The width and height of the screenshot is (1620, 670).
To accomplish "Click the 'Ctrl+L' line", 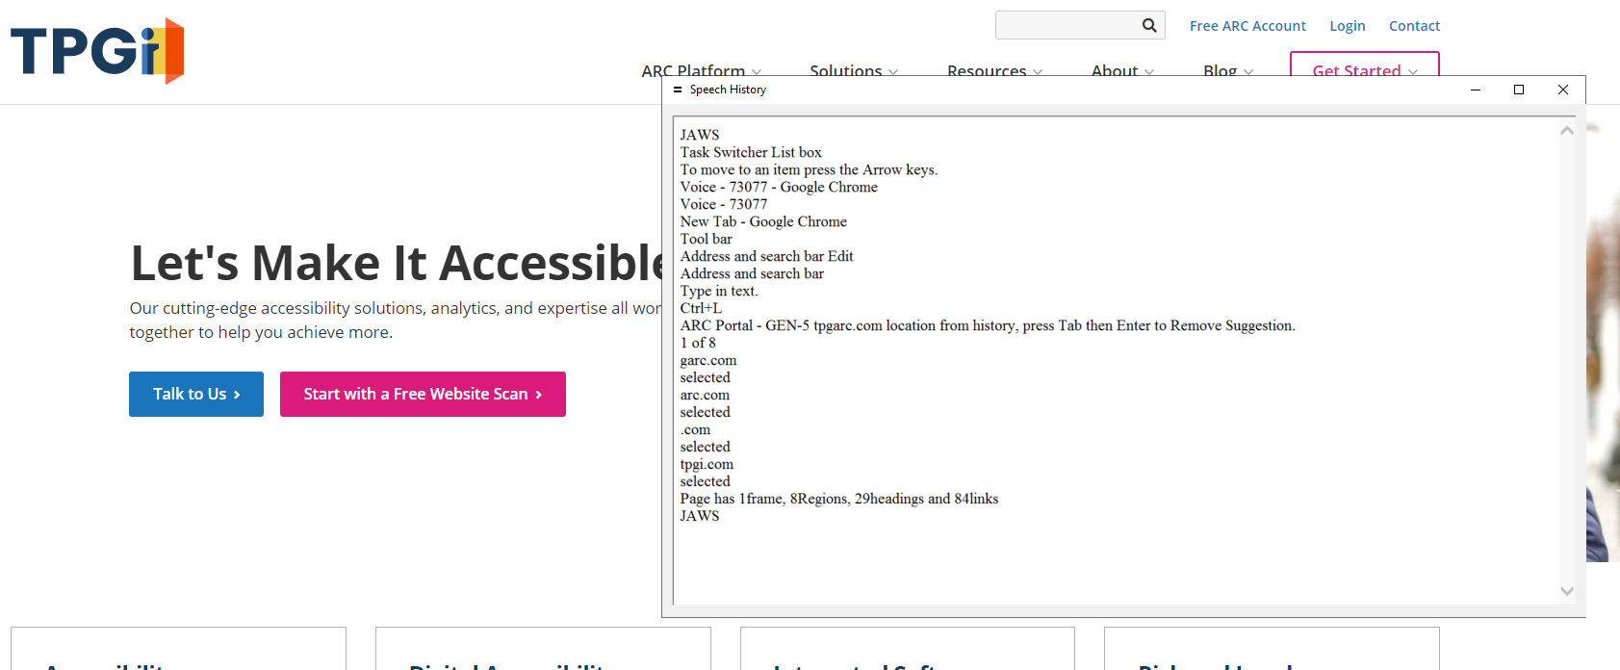I will point(701,308).
